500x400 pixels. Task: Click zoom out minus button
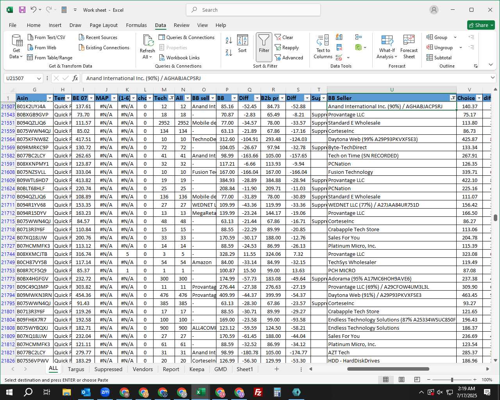[x=429, y=380]
